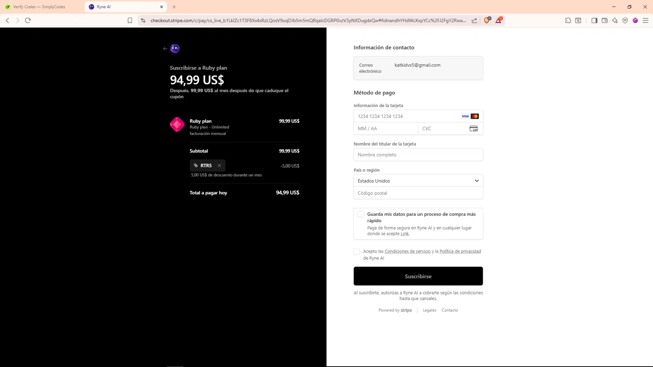Open the extensions puzzle icon

568,20
